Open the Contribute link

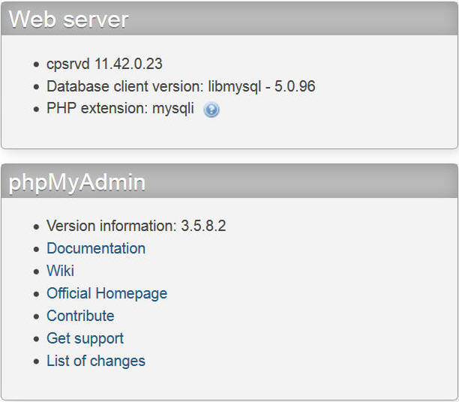(x=80, y=316)
